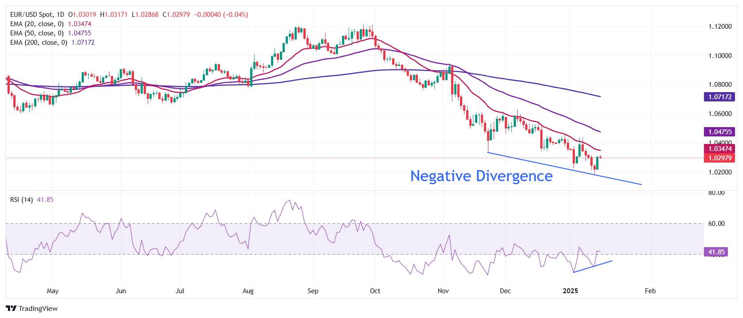Click the Aug label on time axis
Screen dimensions: 743x318
pyautogui.click(x=248, y=291)
